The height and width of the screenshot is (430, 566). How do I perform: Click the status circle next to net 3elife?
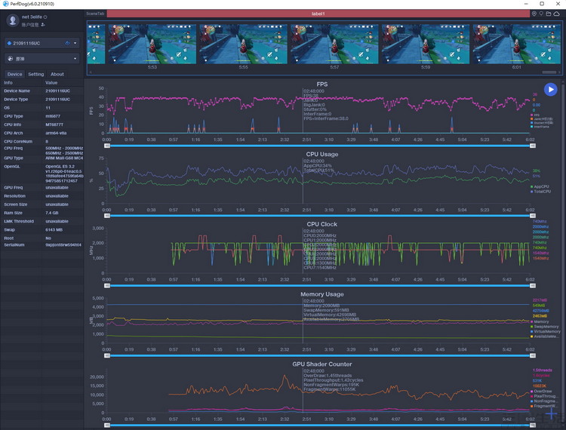pyautogui.click(x=45, y=17)
